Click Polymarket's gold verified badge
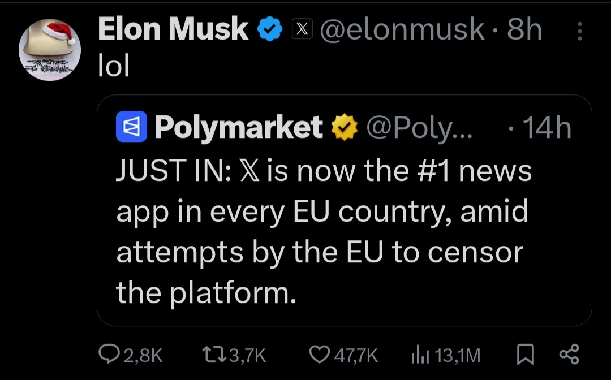611x380 pixels. tap(344, 128)
